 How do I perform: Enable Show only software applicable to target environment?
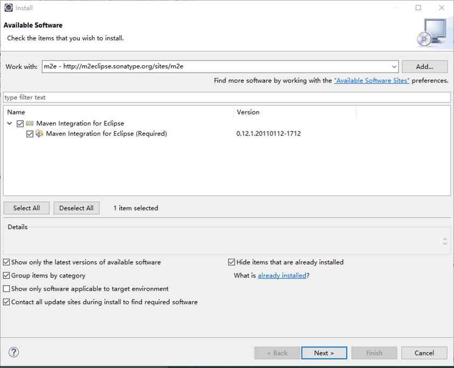[6, 289]
